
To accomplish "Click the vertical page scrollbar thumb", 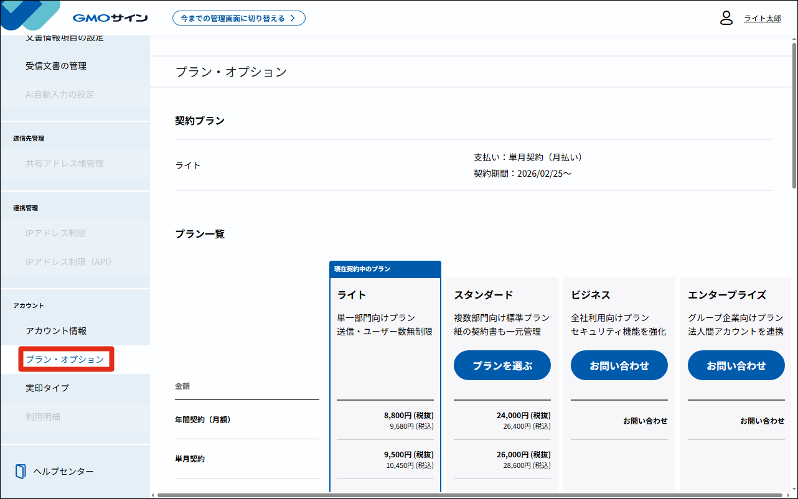I will [x=794, y=115].
